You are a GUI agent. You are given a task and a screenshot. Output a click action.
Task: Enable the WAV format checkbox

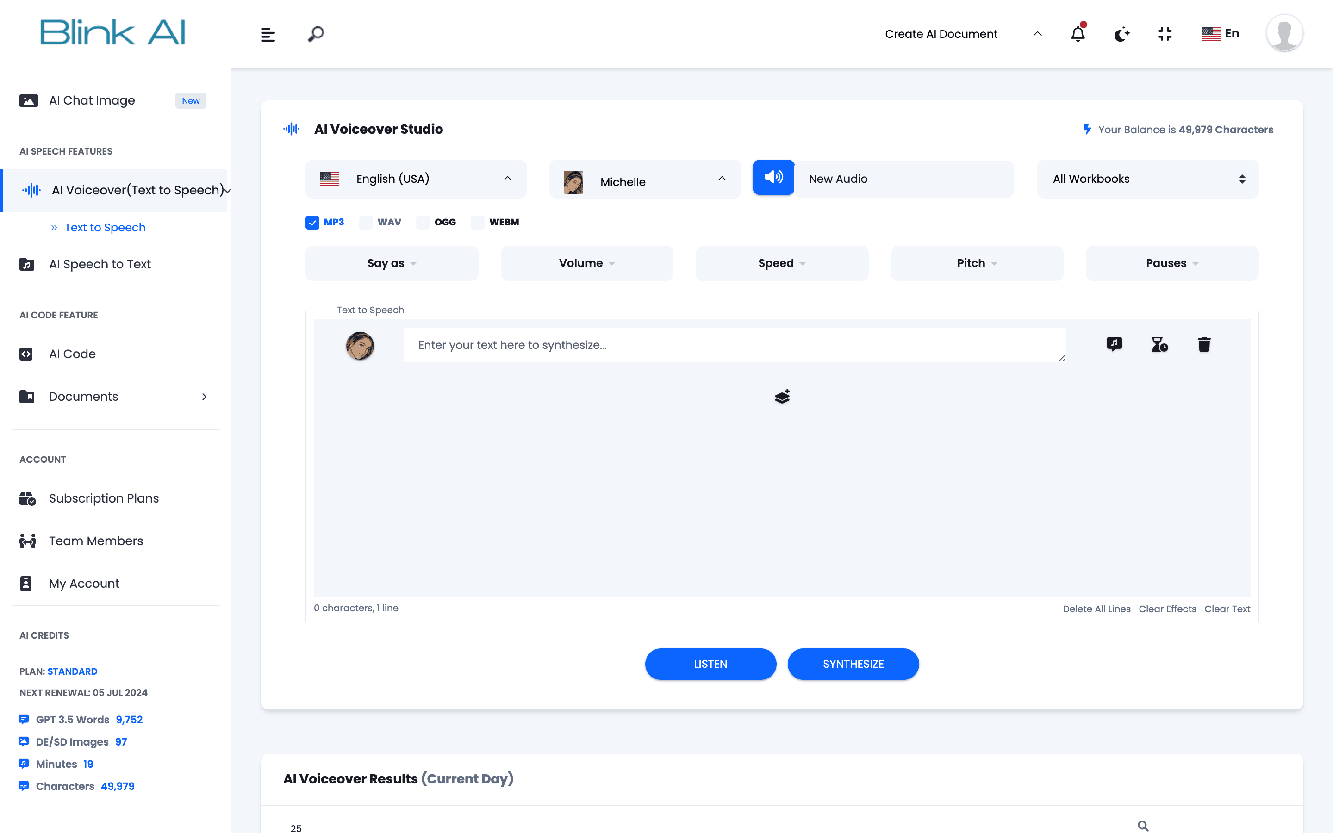(x=366, y=222)
